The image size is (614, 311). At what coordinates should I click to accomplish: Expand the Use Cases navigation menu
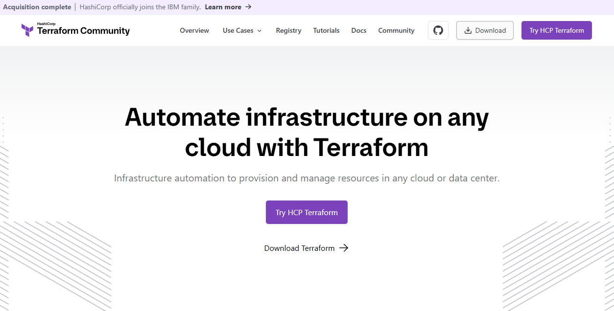coord(238,30)
